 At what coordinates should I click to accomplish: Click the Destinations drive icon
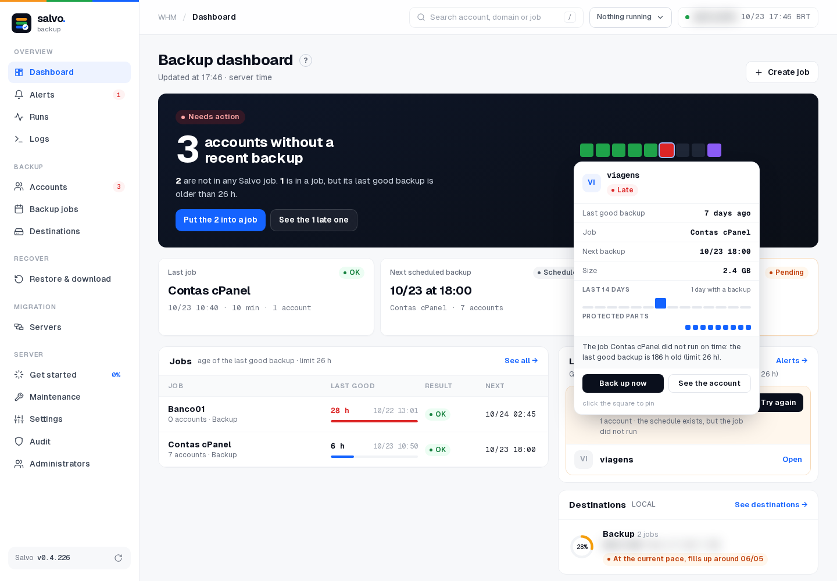[19, 231]
